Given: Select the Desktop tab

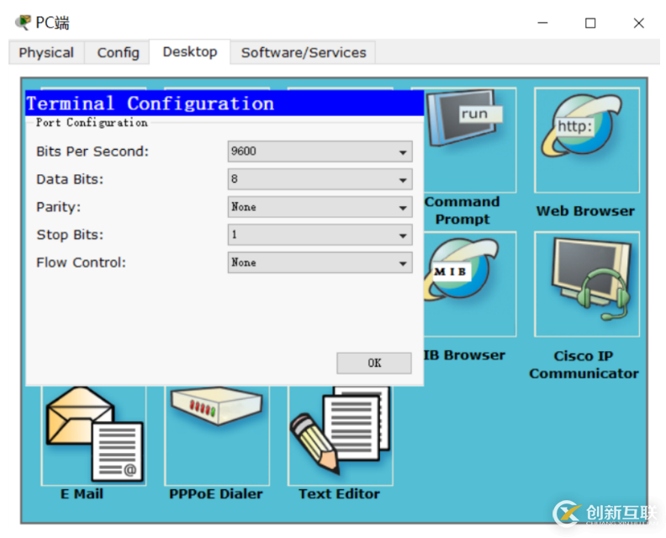Looking at the screenshot, I should coord(190,52).
